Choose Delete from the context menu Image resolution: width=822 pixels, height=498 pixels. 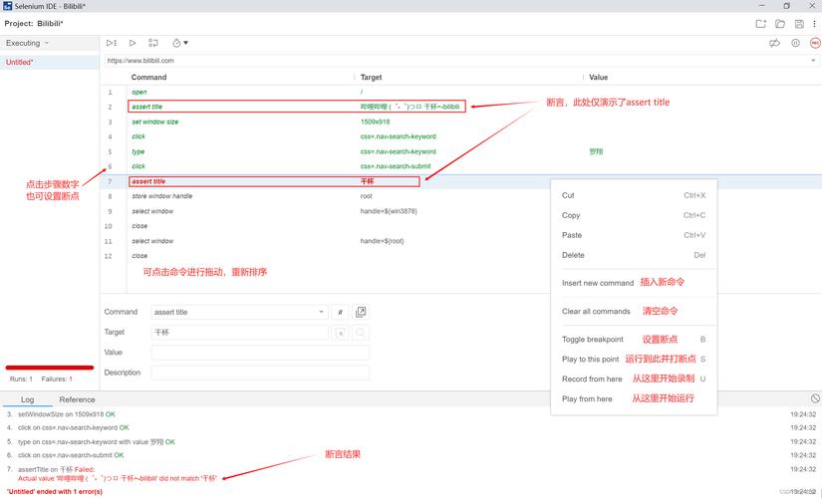(x=634, y=255)
